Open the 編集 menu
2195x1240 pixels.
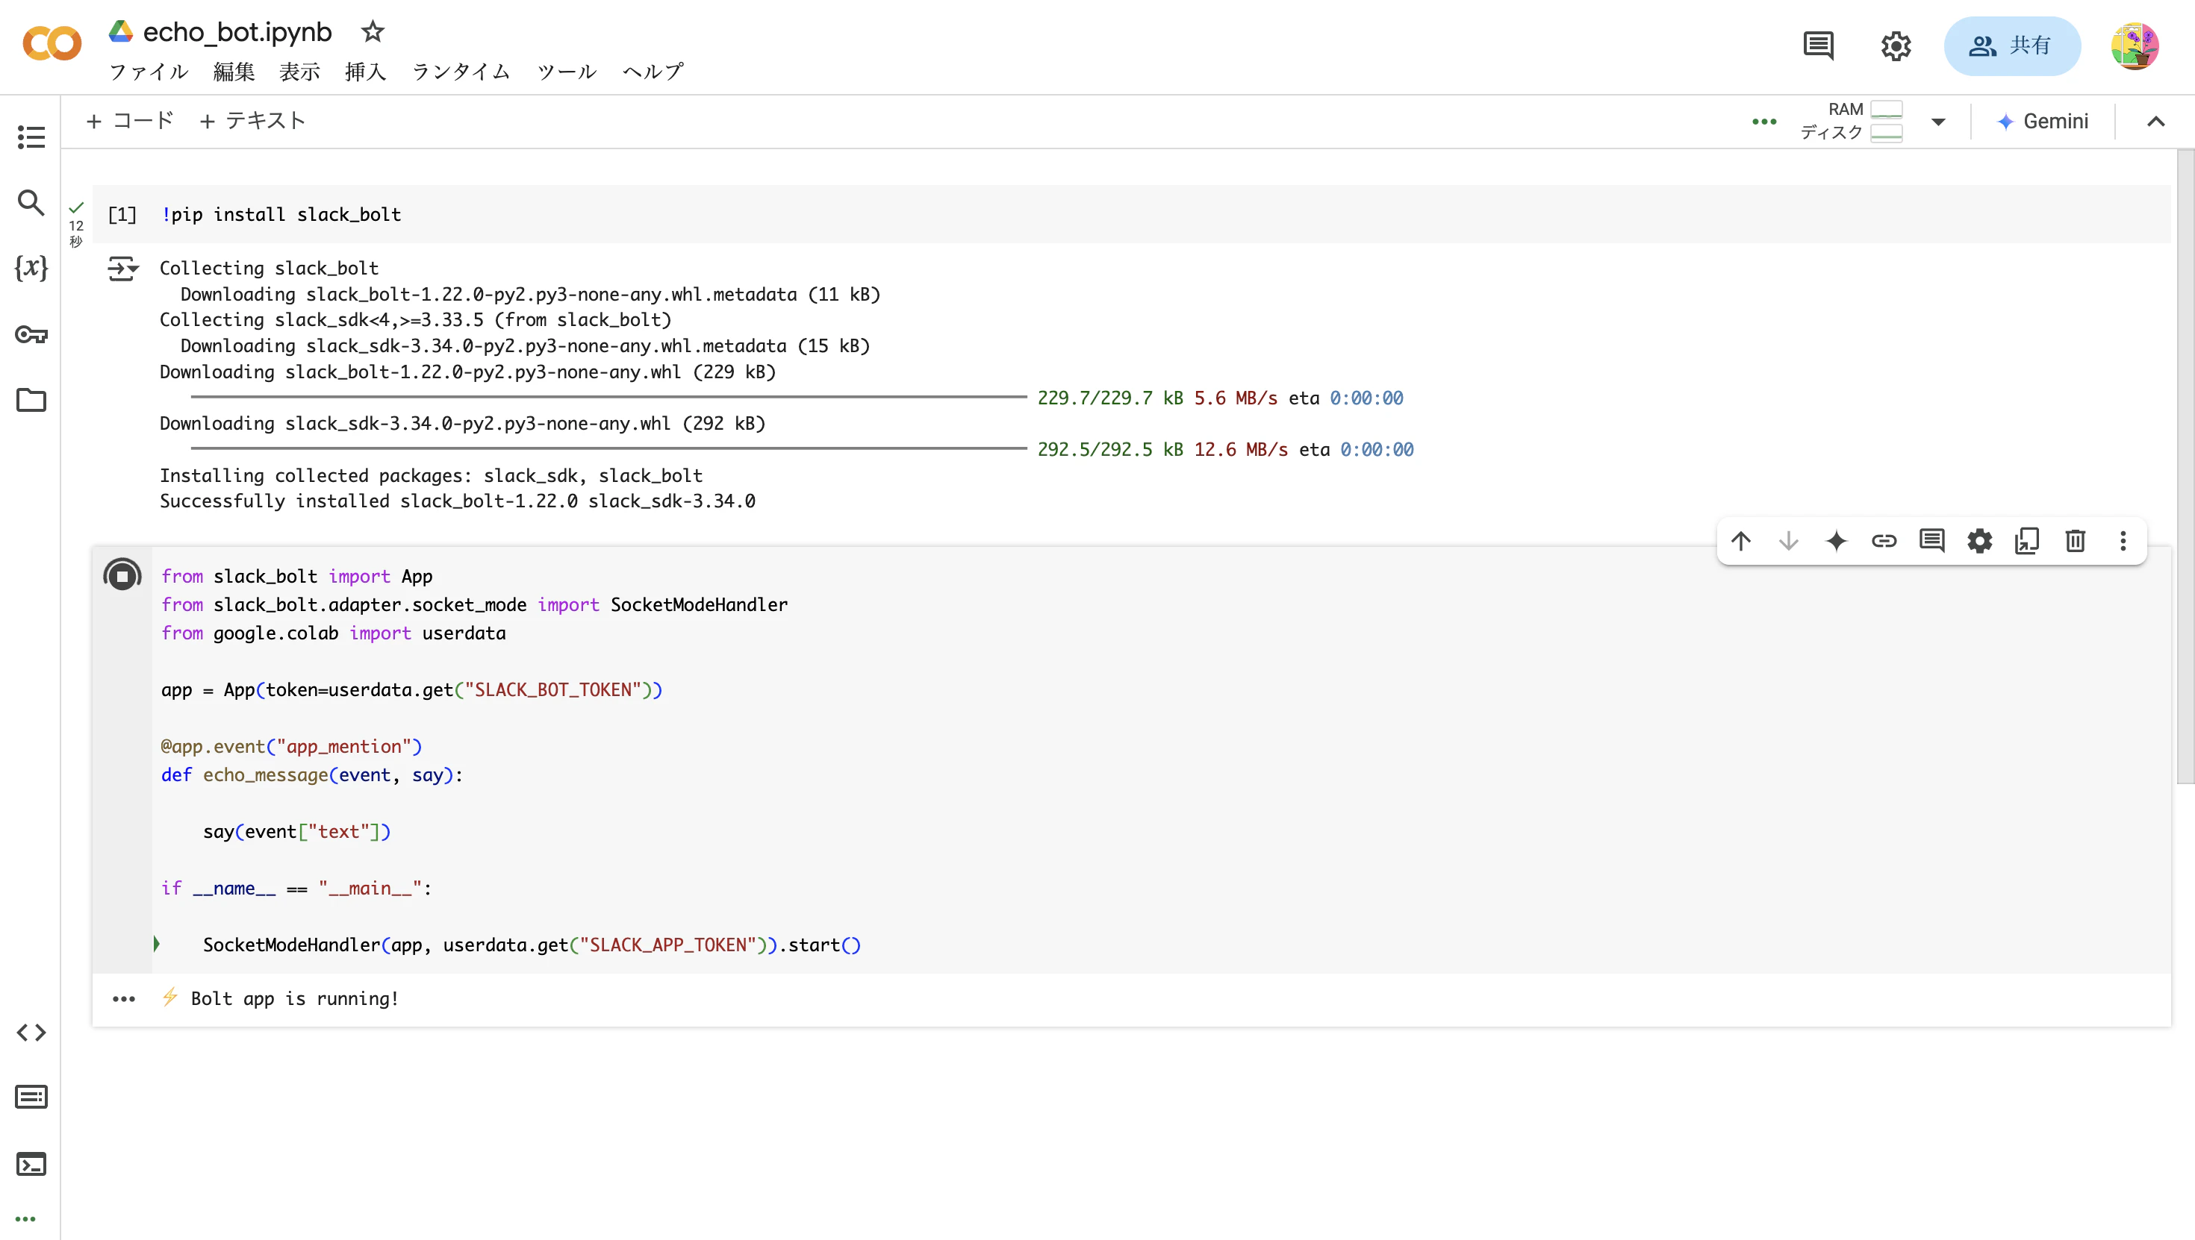click(234, 72)
